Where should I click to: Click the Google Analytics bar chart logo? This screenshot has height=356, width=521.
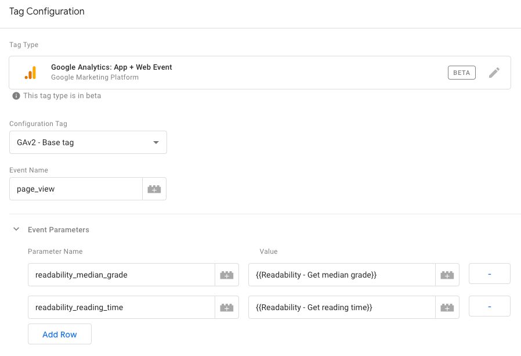tap(30, 73)
